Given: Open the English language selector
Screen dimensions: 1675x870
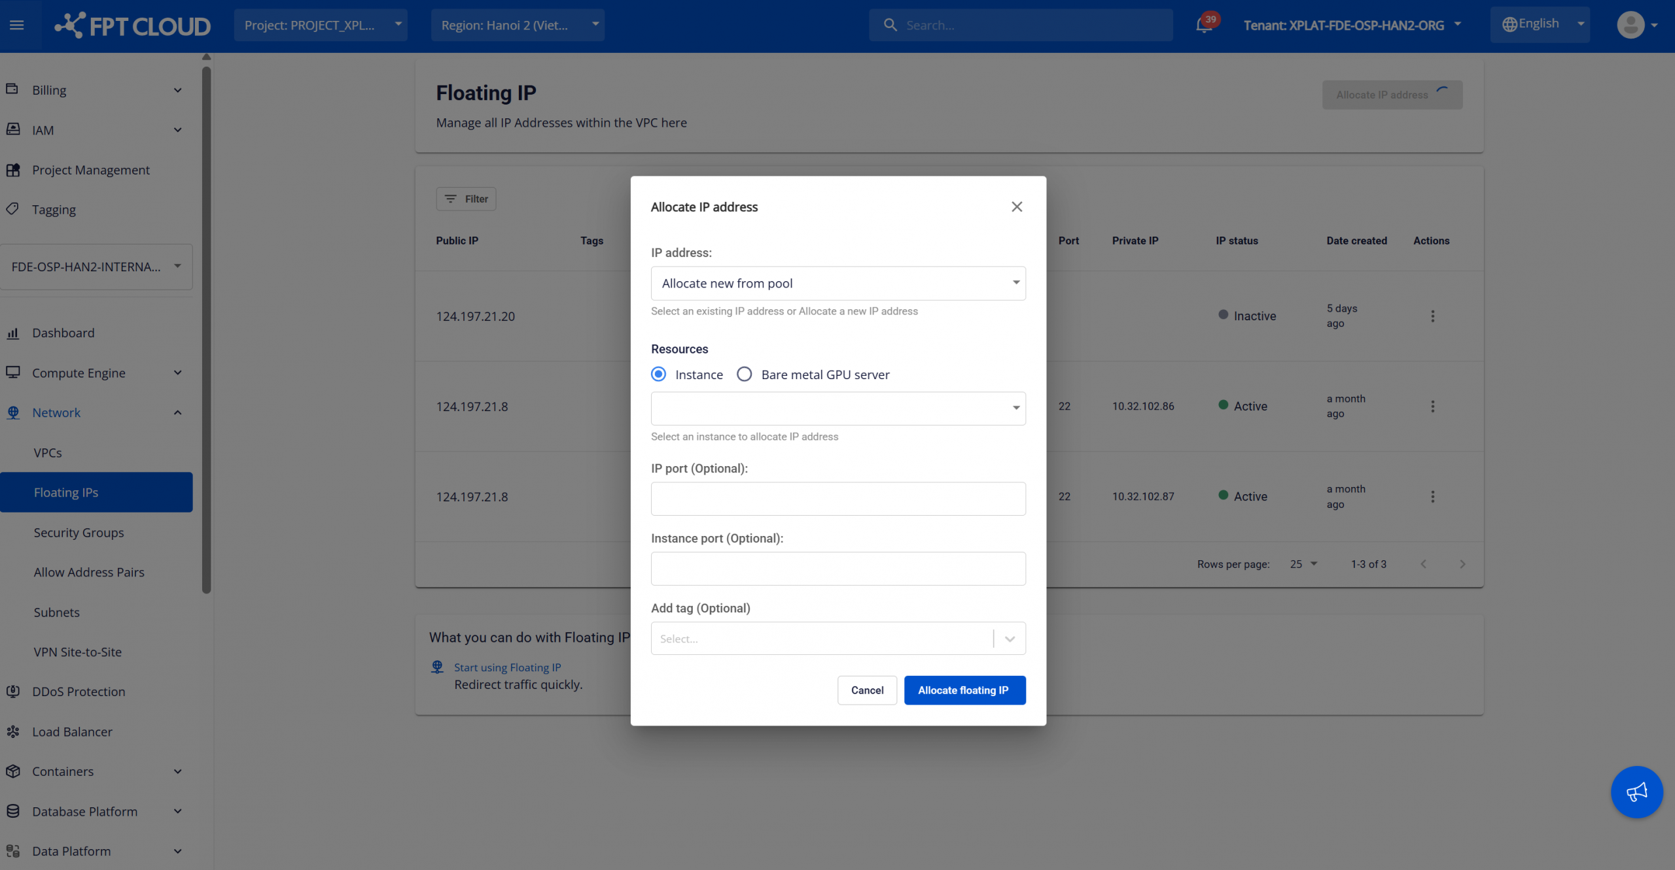Looking at the screenshot, I should click(1540, 24).
